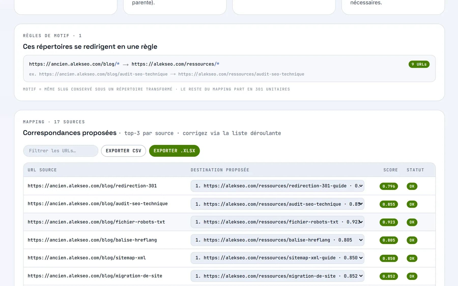Click the STATUT column header
The height and width of the screenshot is (286, 458).
point(415,170)
